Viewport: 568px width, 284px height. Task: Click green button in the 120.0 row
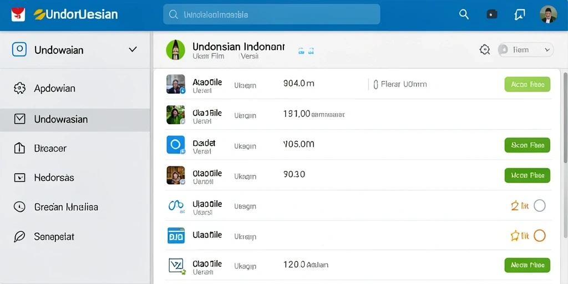tap(527, 265)
